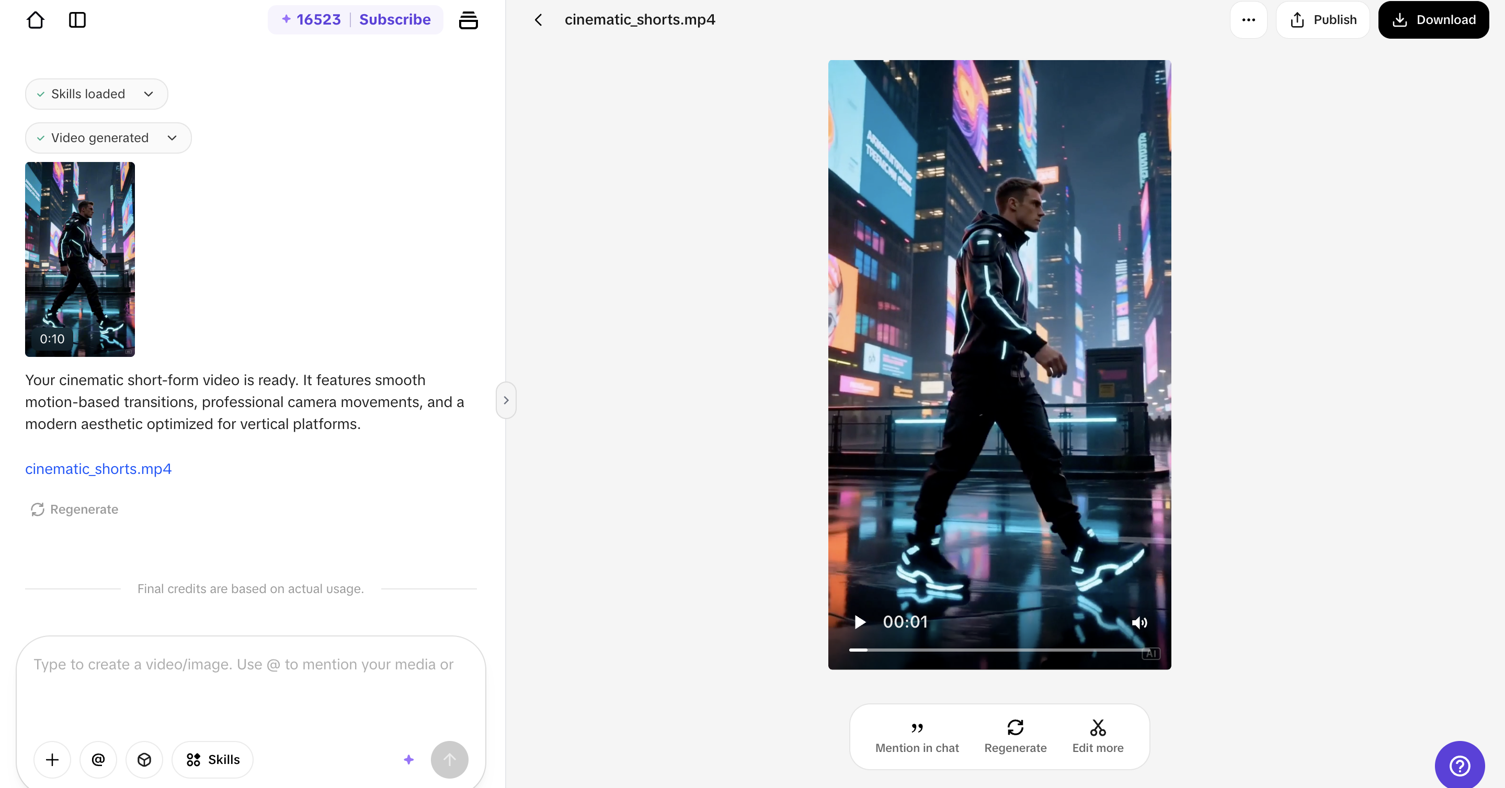Image resolution: width=1505 pixels, height=788 pixels.
Task: Collapse the chat panel with chevron handle
Action: click(x=506, y=400)
